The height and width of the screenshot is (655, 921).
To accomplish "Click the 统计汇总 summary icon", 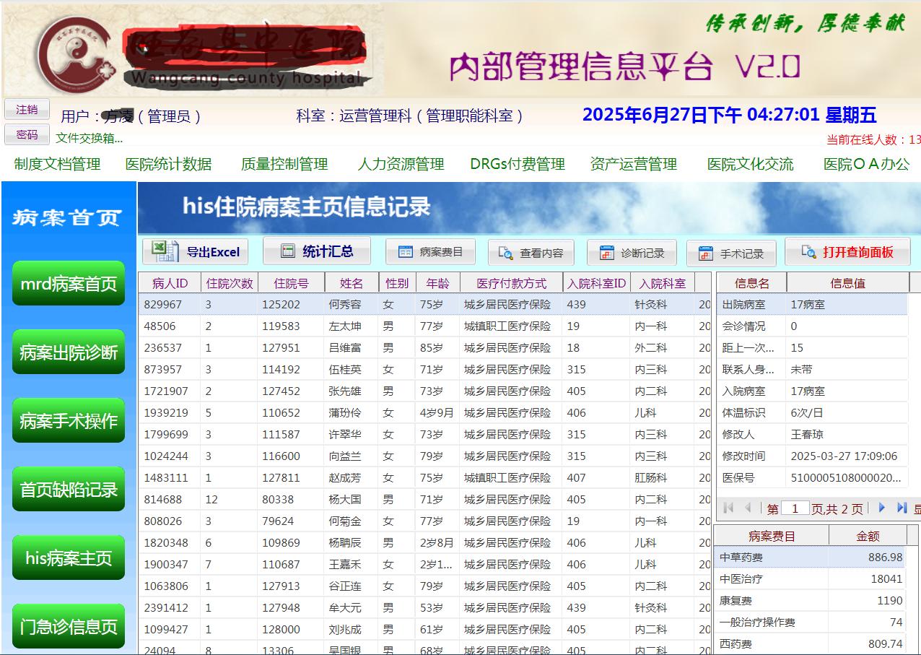I will 288,251.
